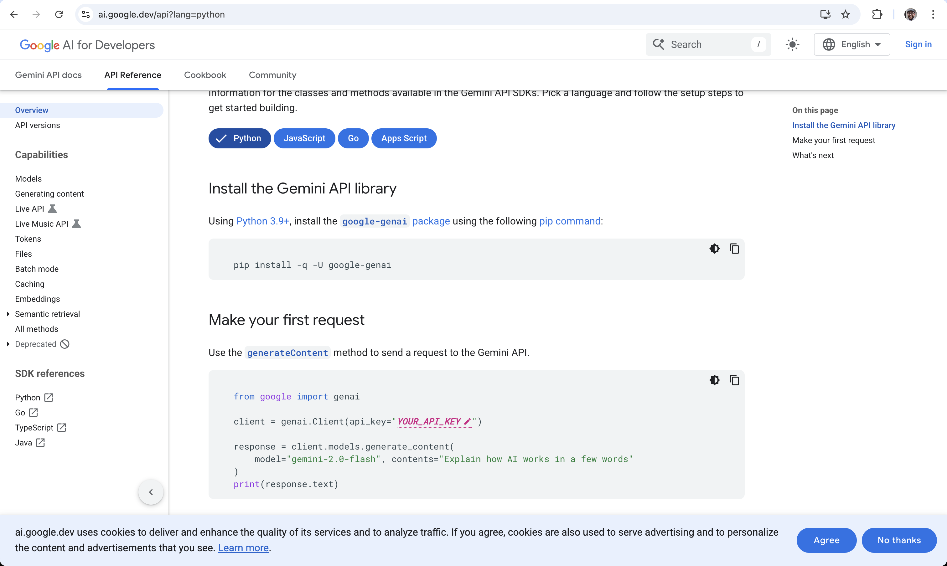Image resolution: width=947 pixels, height=566 pixels.
Task: Open All methods in the sidebar
Action: click(x=36, y=329)
